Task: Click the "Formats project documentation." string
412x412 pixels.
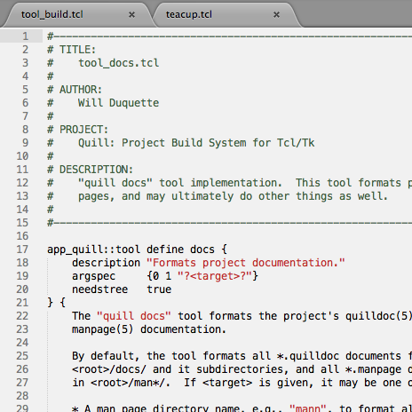Action: (246, 263)
